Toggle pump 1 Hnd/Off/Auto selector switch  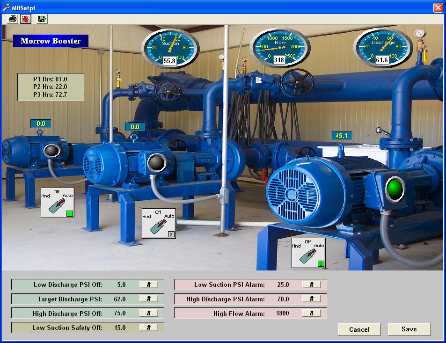coord(57,203)
